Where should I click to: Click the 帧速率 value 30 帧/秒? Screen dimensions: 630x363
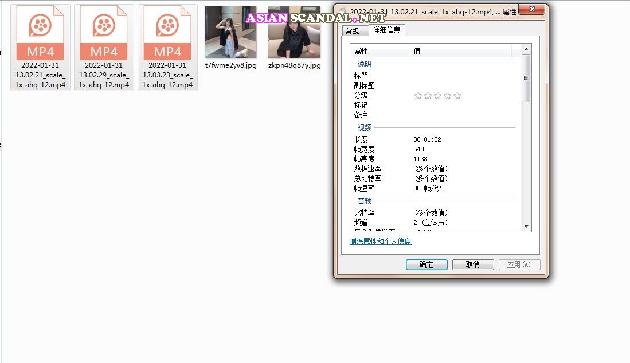coord(427,188)
